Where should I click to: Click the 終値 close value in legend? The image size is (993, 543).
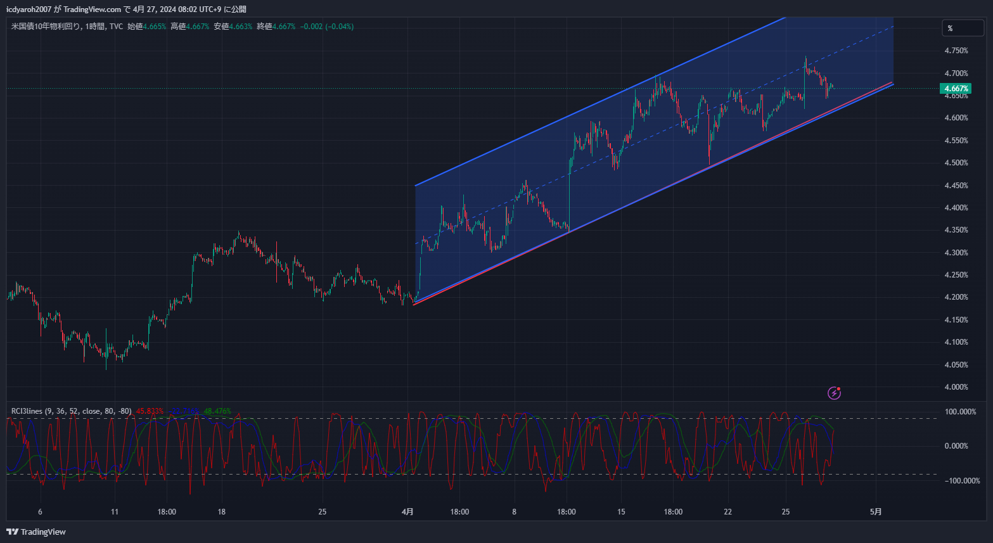point(283,27)
